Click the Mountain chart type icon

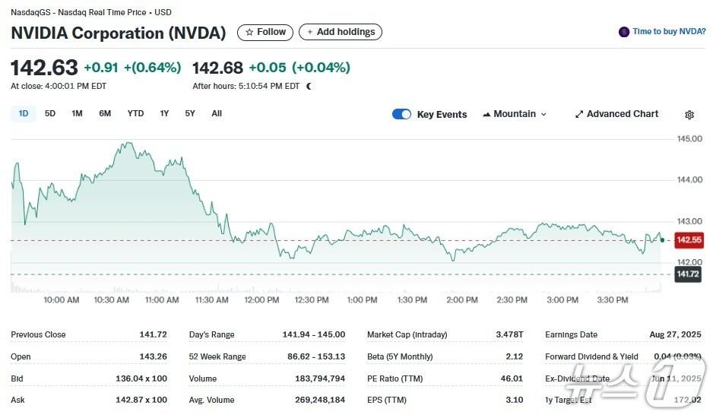[x=486, y=114]
